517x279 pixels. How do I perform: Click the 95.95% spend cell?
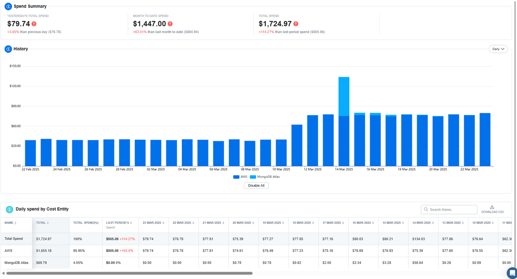tap(79, 251)
